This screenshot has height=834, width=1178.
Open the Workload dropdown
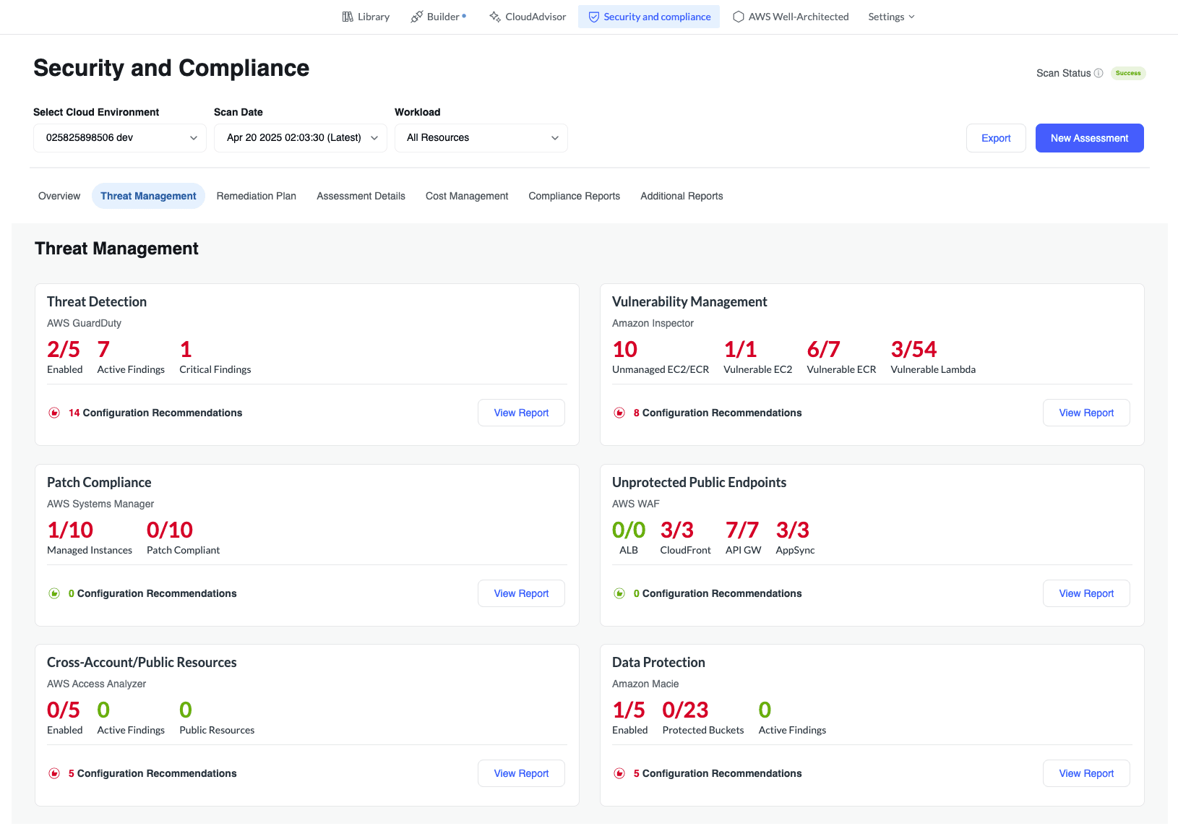click(481, 138)
